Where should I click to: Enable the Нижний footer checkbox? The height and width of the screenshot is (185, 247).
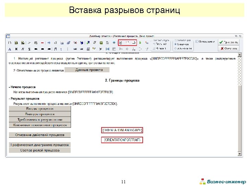[x=154, y=48]
